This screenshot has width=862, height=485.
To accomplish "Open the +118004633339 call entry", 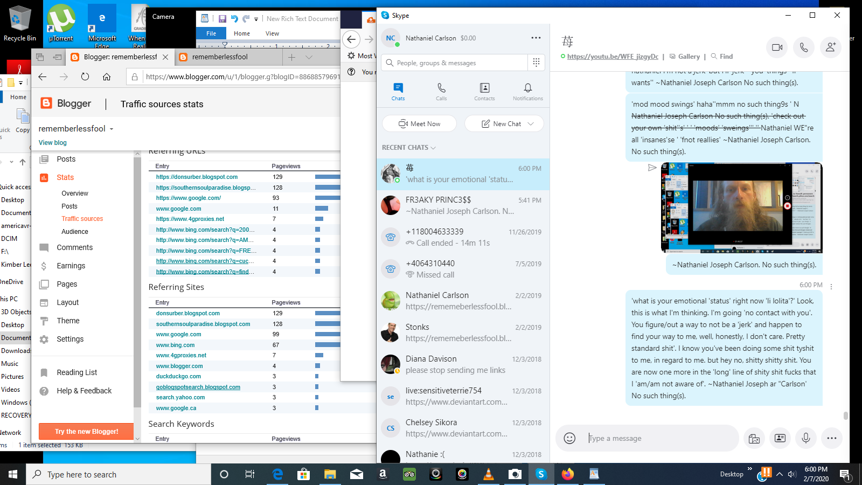I will [x=463, y=237].
